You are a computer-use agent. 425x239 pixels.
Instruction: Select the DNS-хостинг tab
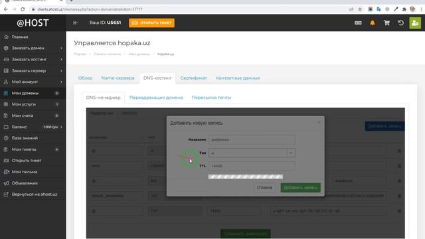[157, 78]
